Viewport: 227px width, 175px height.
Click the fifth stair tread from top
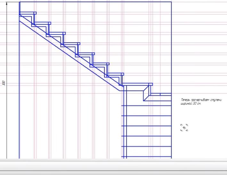[86, 54]
